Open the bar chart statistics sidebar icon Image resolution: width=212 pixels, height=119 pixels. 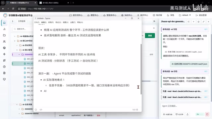tap(4, 29)
